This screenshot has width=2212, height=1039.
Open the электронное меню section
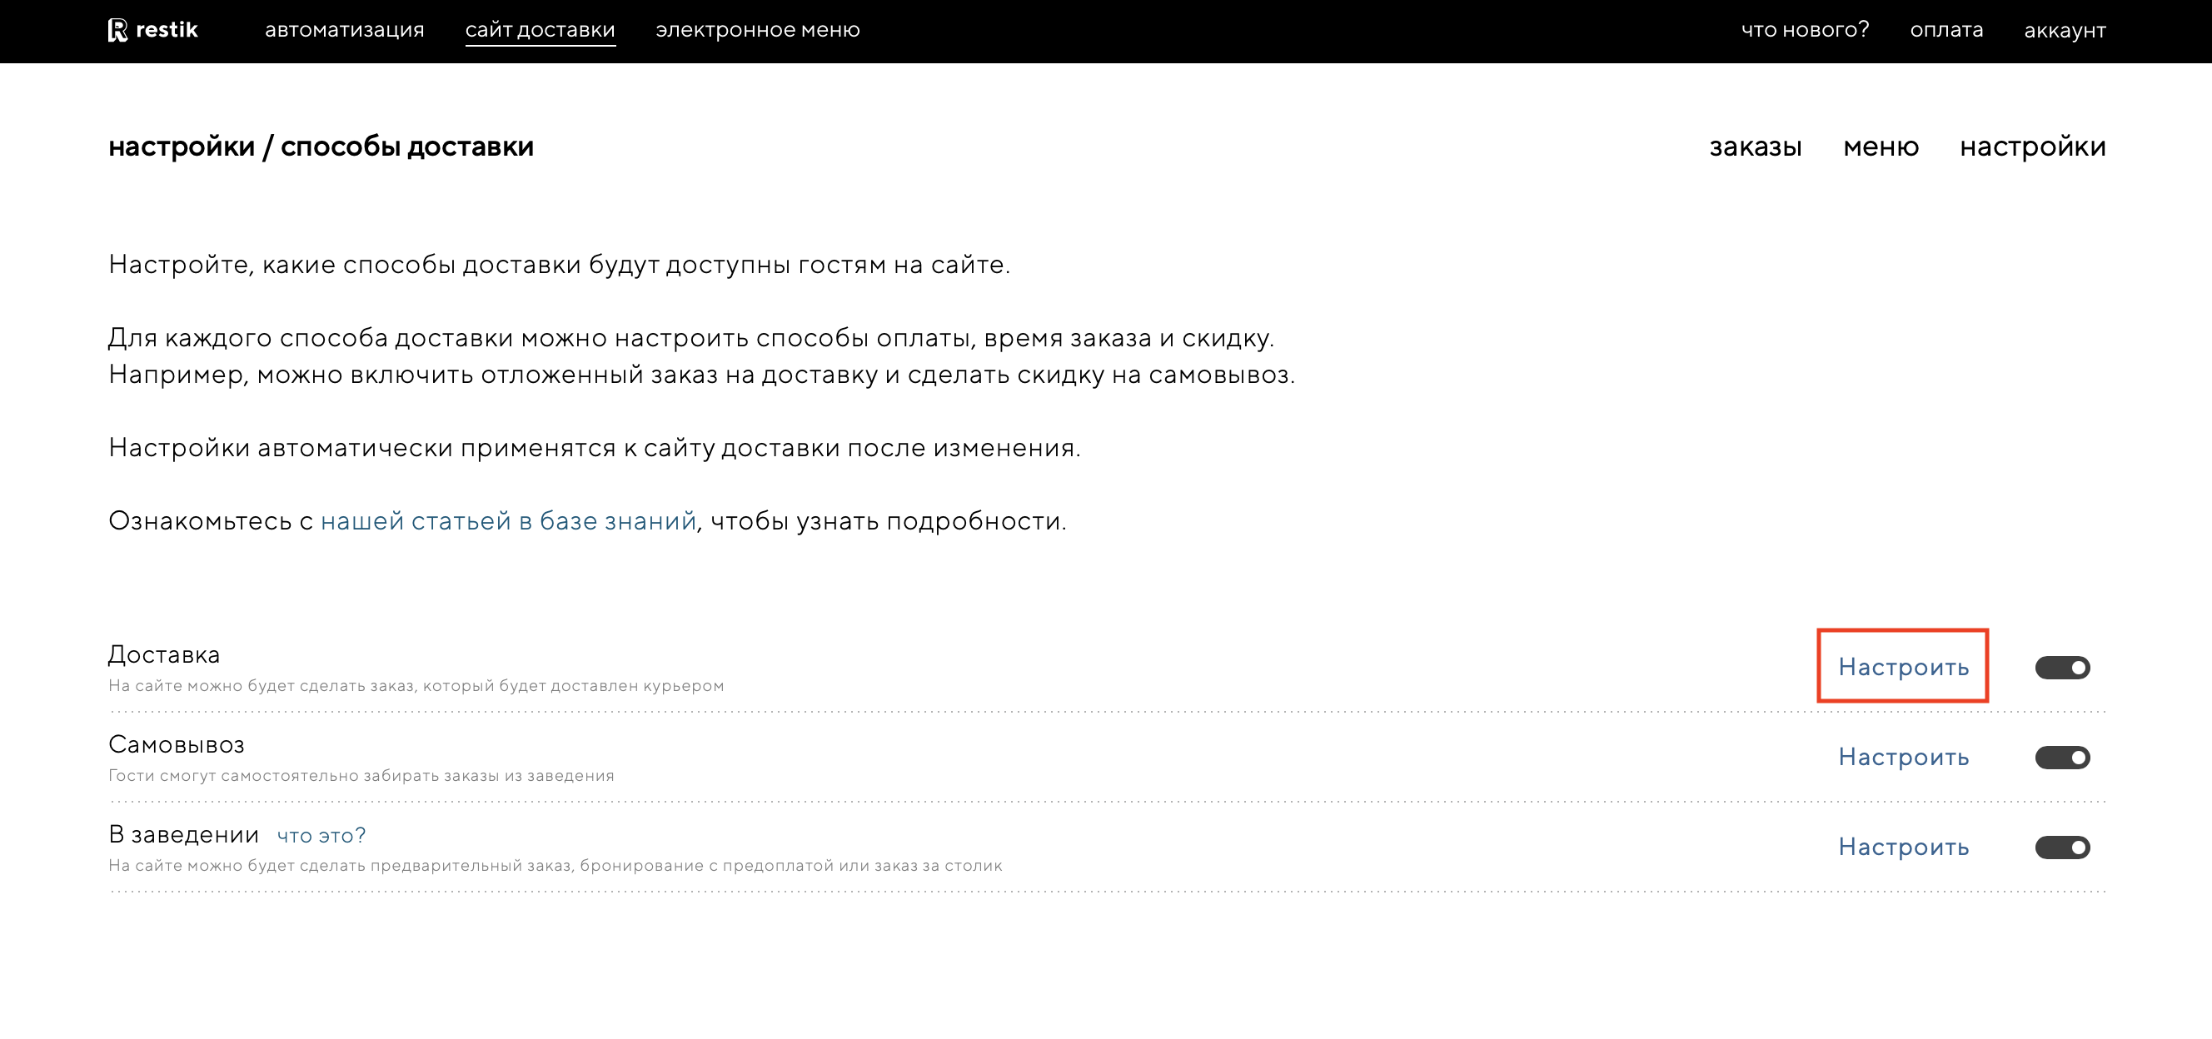[x=756, y=30]
